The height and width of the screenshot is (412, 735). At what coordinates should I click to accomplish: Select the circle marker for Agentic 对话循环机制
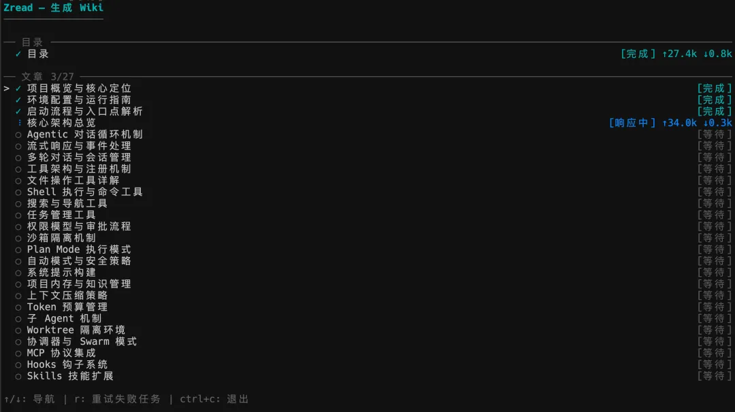point(18,135)
